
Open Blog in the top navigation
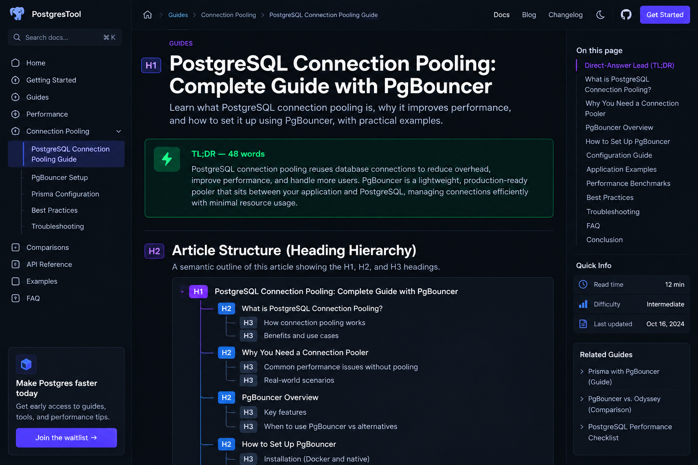coord(529,15)
